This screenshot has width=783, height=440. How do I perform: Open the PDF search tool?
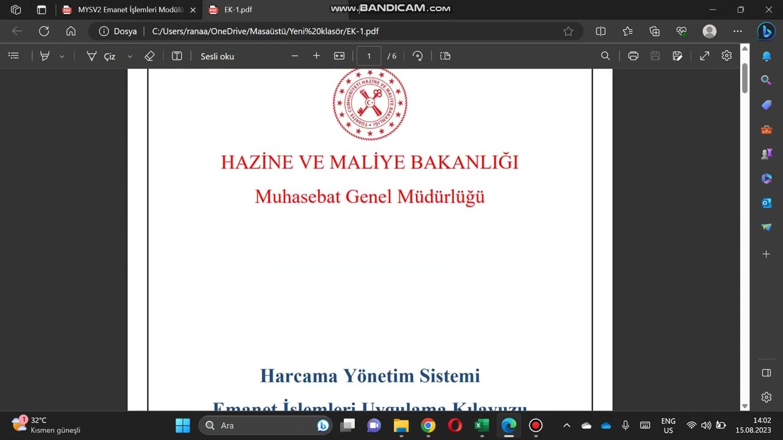point(606,56)
